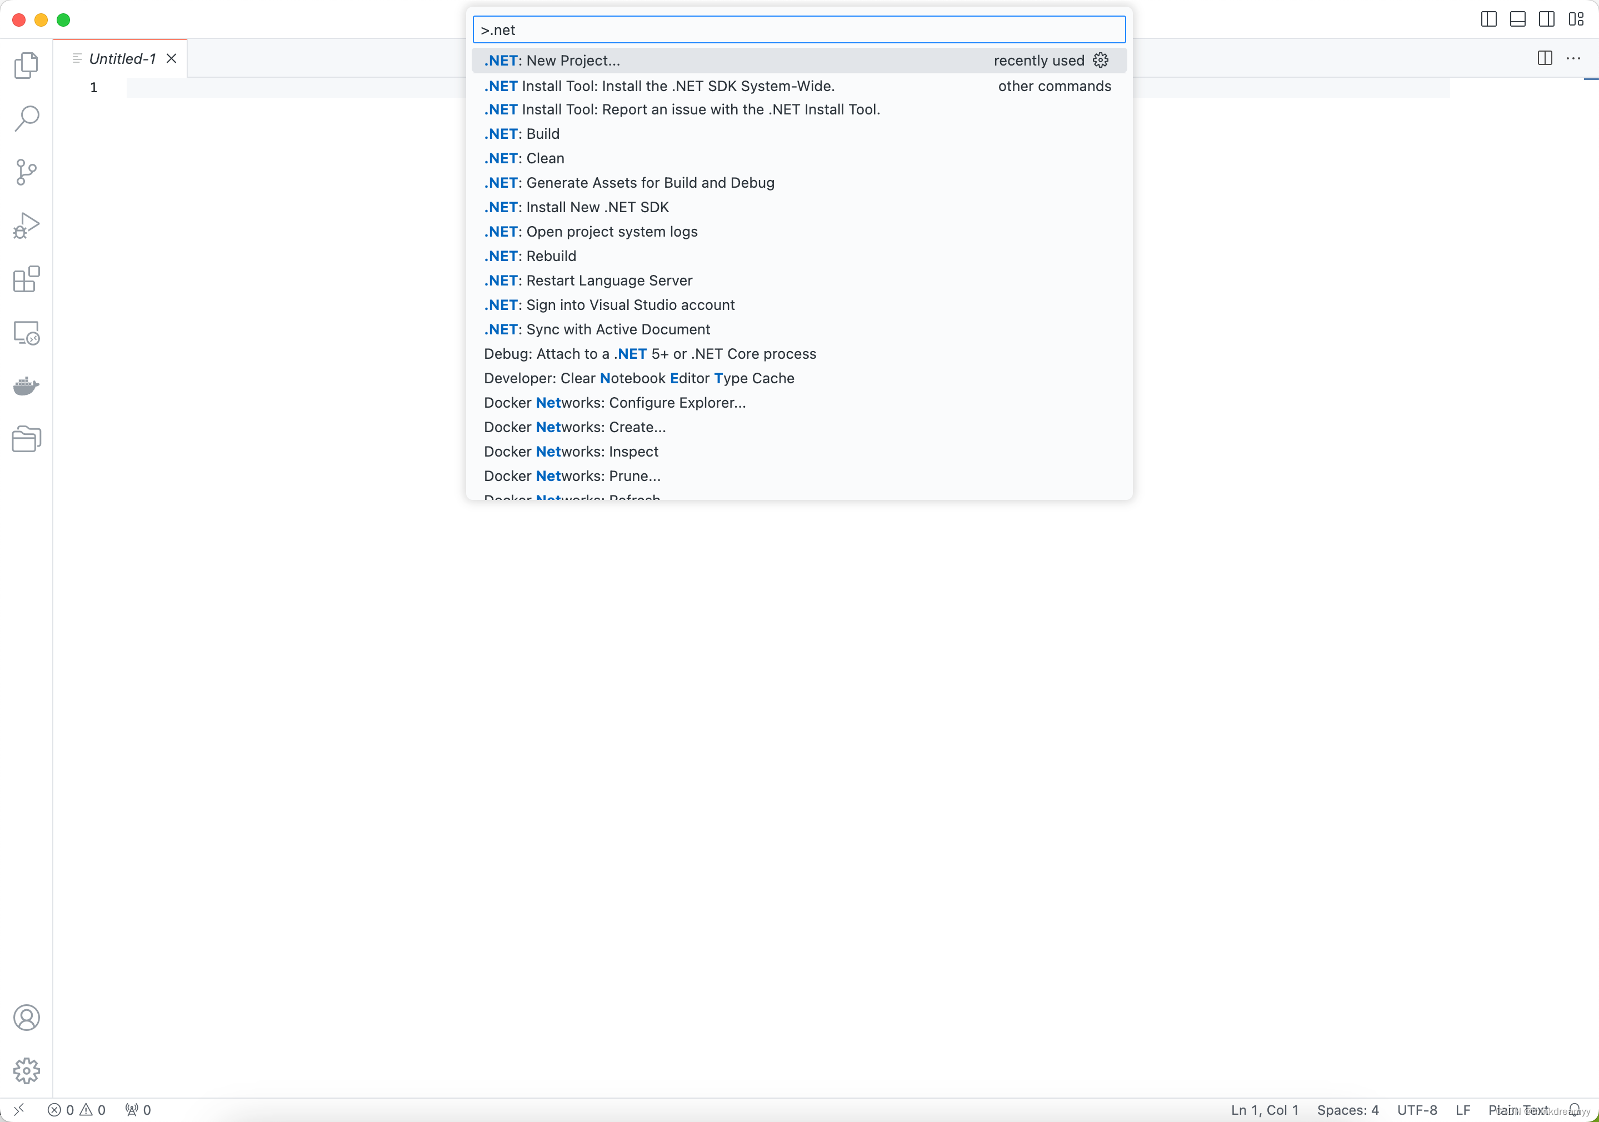Open Run and Debug view icon
This screenshot has height=1122, width=1599.
pos(27,226)
